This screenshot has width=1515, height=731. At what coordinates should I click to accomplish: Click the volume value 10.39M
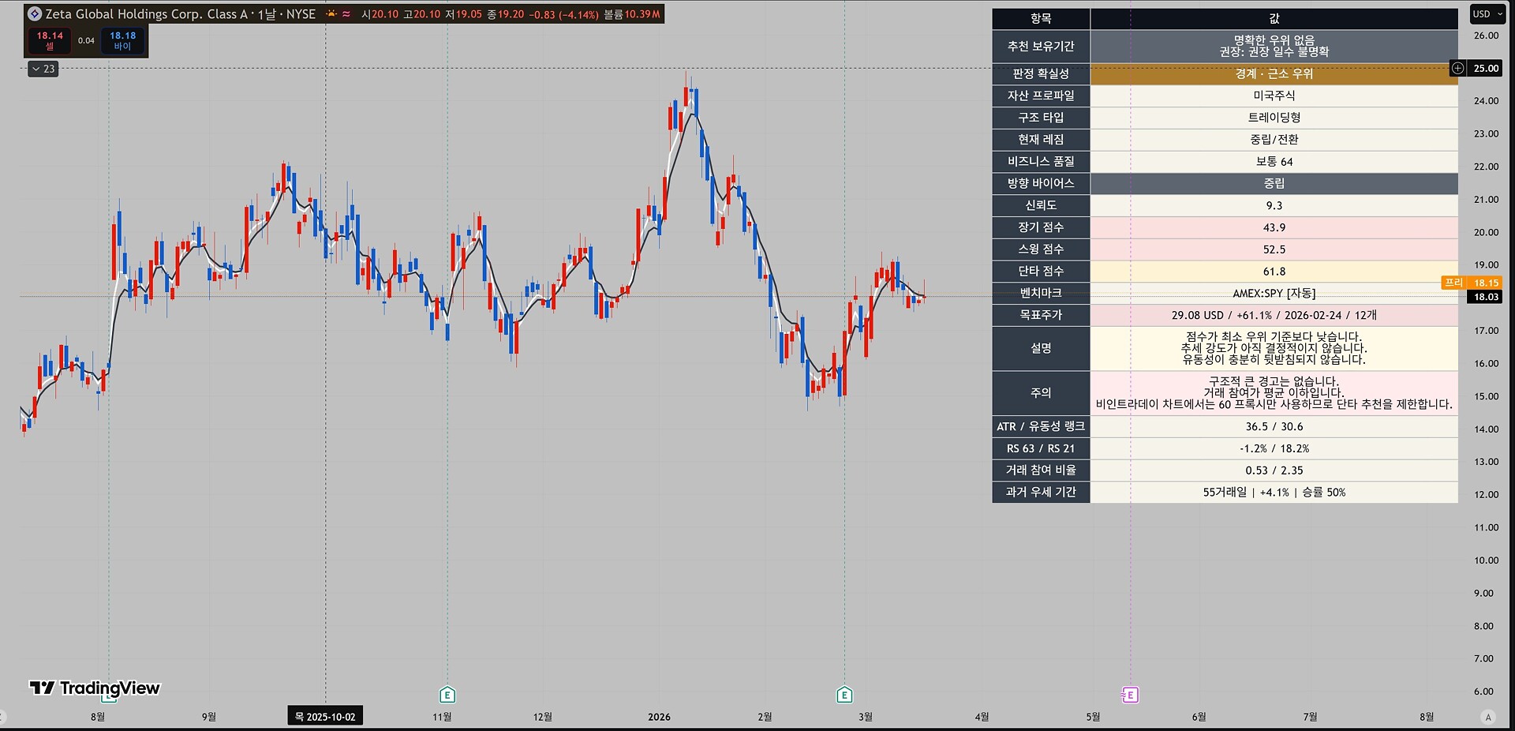click(642, 14)
